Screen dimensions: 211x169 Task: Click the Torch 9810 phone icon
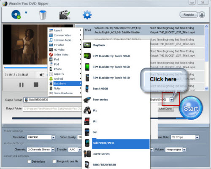click(x=87, y=78)
